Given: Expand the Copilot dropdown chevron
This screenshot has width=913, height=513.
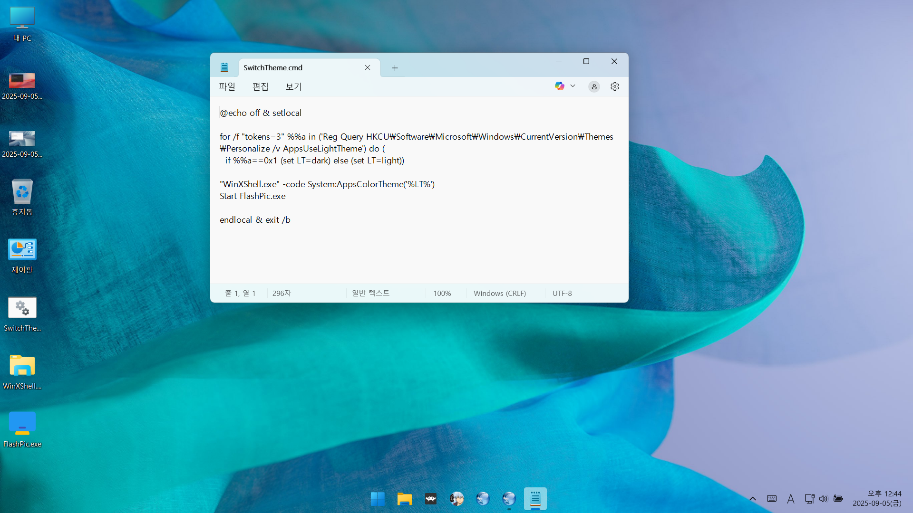Looking at the screenshot, I should (573, 86).
